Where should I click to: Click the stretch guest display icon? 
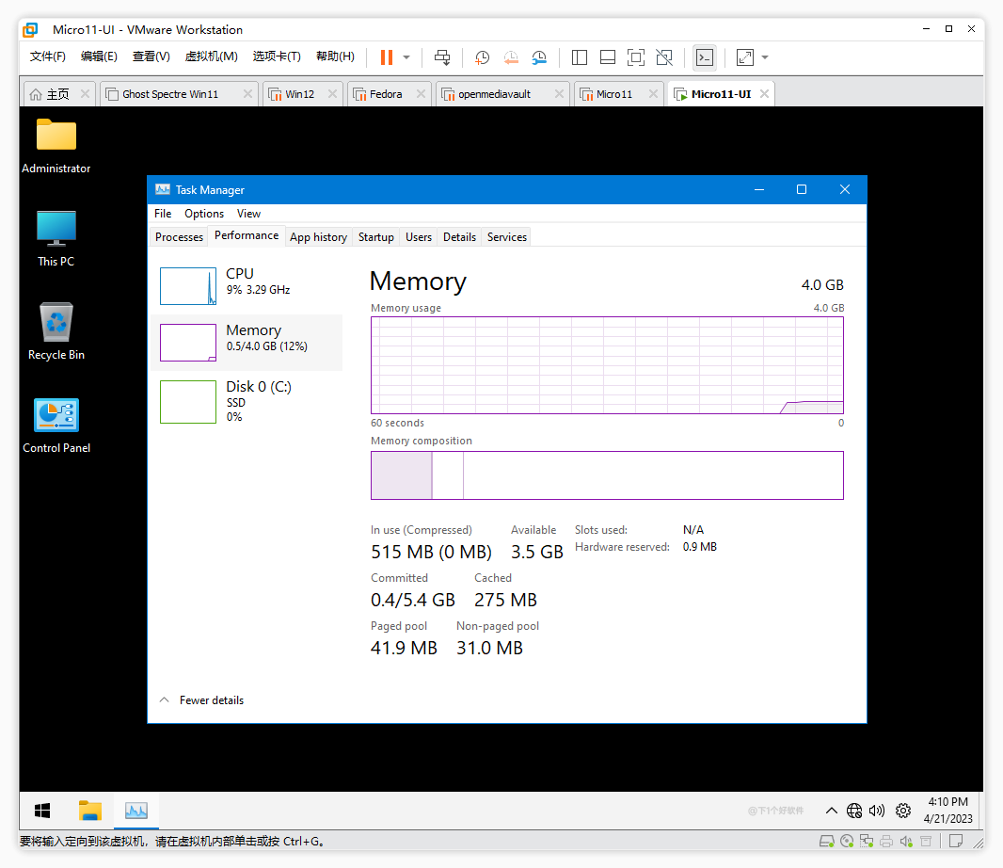(x=744, y=57)
